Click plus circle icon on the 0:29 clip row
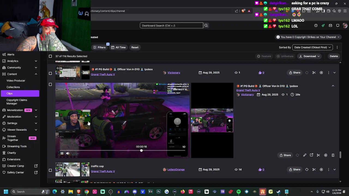The width and height of the screenshot is (349, 196). (321, 73)
